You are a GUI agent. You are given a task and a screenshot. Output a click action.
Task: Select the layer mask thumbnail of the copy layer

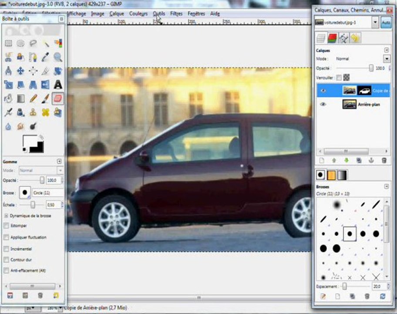pyautogui.click(x=364, y=91)
